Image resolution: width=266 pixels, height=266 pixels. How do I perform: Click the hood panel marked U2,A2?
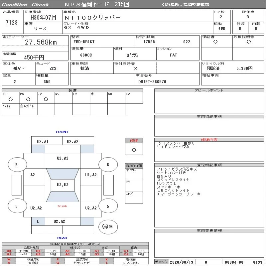(63, 158)
